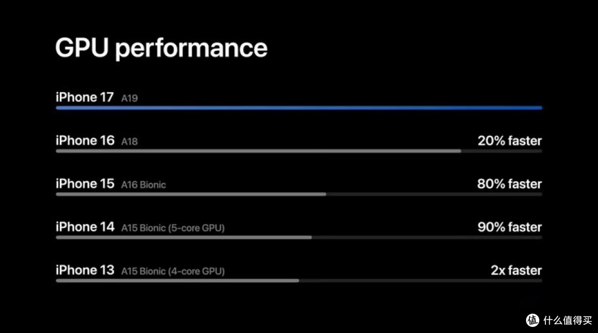Click the A16 Bionic label

point(143,185)
